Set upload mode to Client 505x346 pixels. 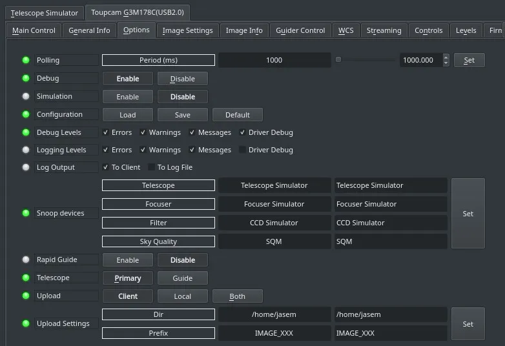[128, 296]
